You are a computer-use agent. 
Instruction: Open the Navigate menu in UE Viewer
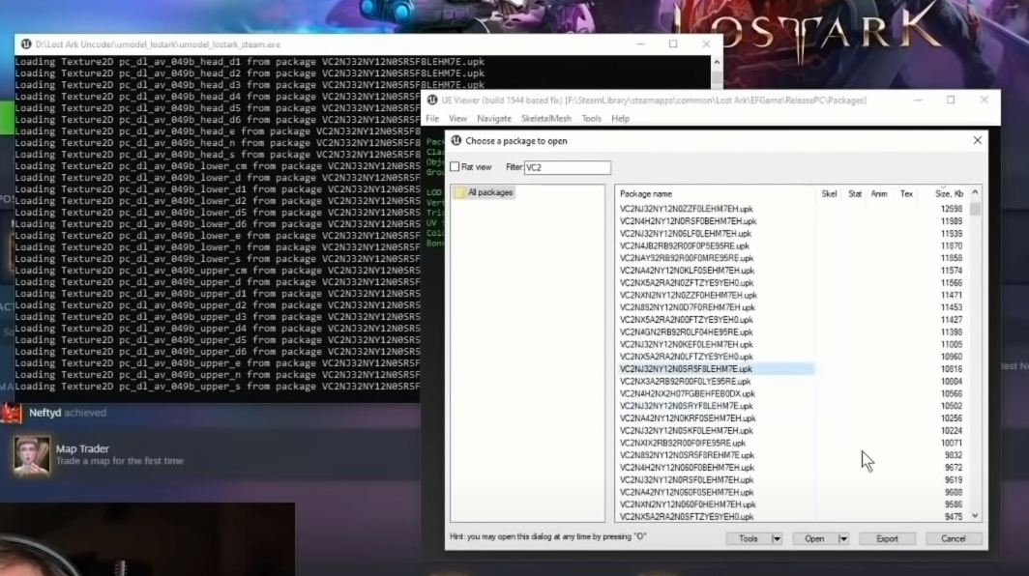[x=494, y=119]
